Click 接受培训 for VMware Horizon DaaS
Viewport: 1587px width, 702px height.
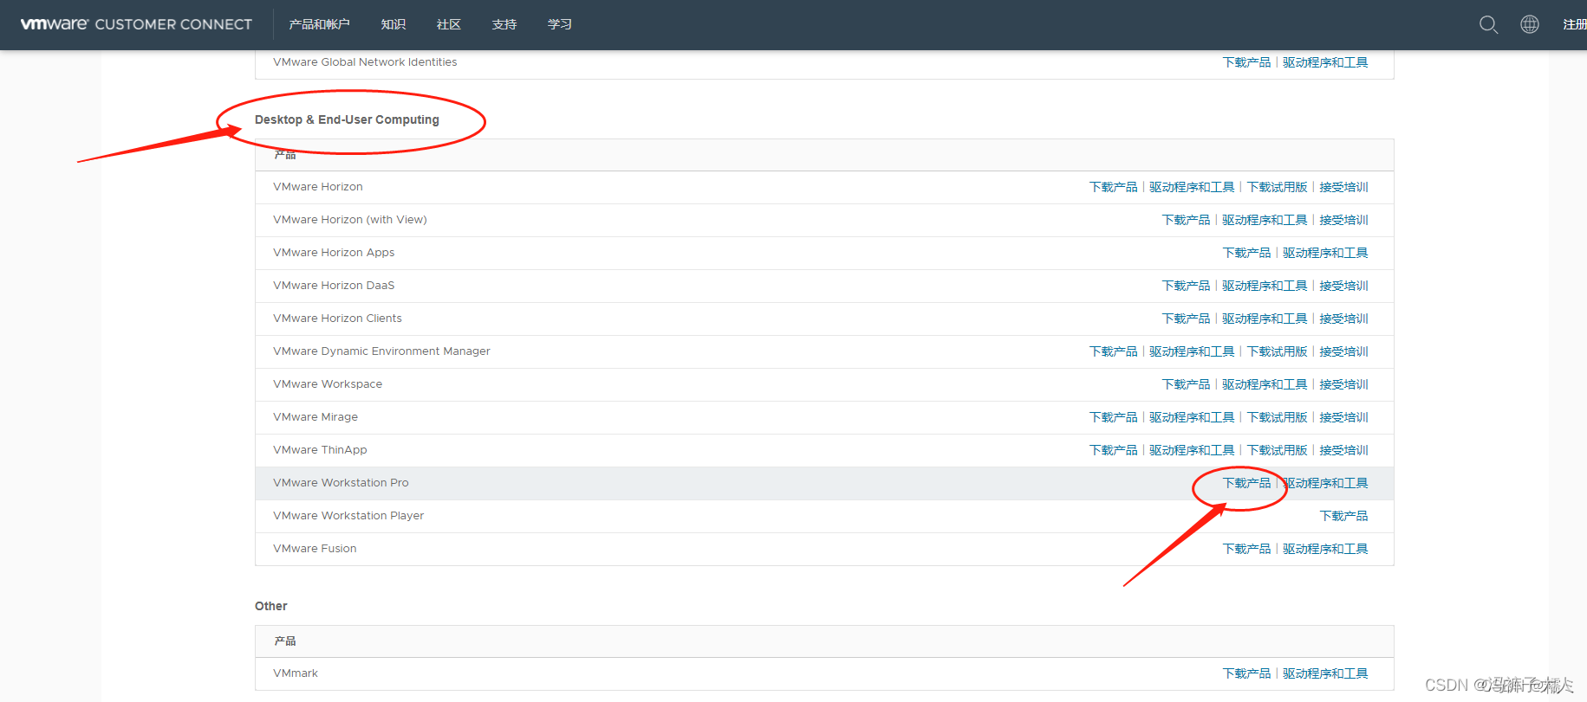pyautogui.click(x=1343, y=286)
